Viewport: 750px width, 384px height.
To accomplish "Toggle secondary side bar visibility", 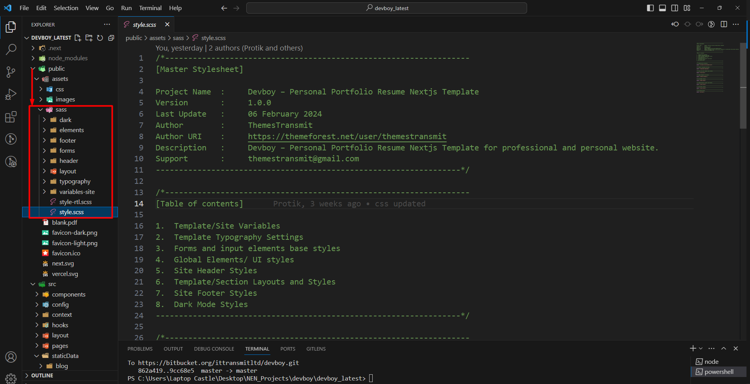I will (675, 8).
